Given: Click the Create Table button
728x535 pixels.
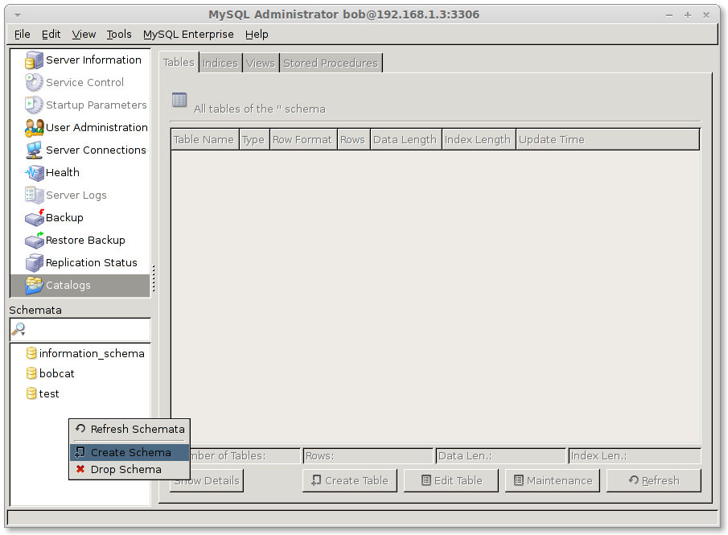Looking at the screenshot, I should [350, 480].
